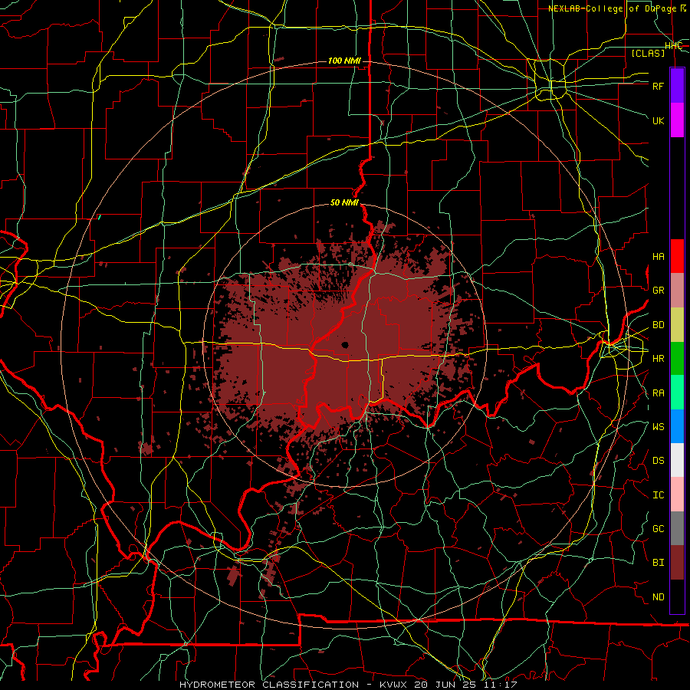Image resolution: width=690 pixels, height=690 pixels.
Task: Click the "HYDROMETEOR CLASSIFICATION" title text
Action: point(269,685)
